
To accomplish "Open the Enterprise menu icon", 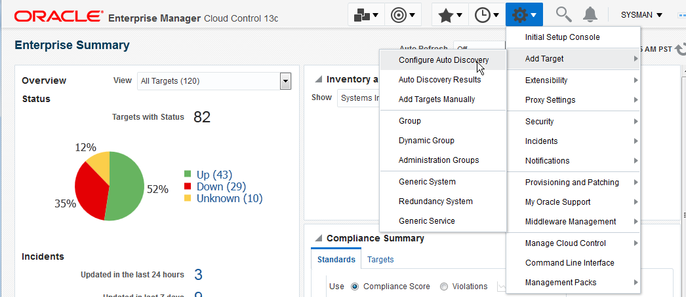I will click(366, 15).
